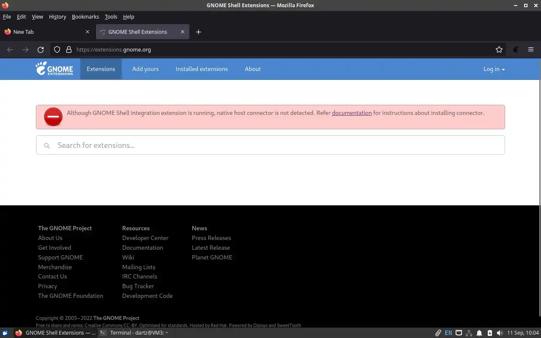Focus the Search for extensions field
This screenshot has width=541, height=338.
pos(270,145)
